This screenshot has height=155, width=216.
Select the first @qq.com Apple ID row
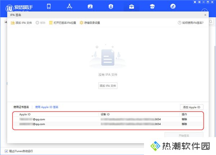tap(108, 119)
